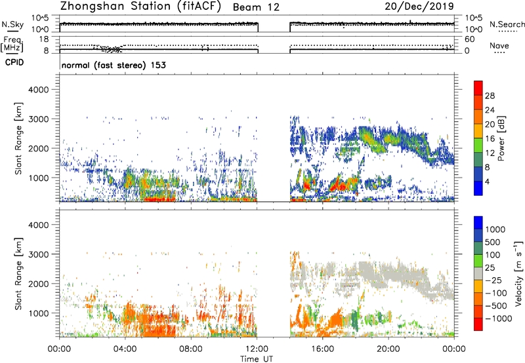Click the '08:00' time tick label
525x363 pixels.
[191, 349]
